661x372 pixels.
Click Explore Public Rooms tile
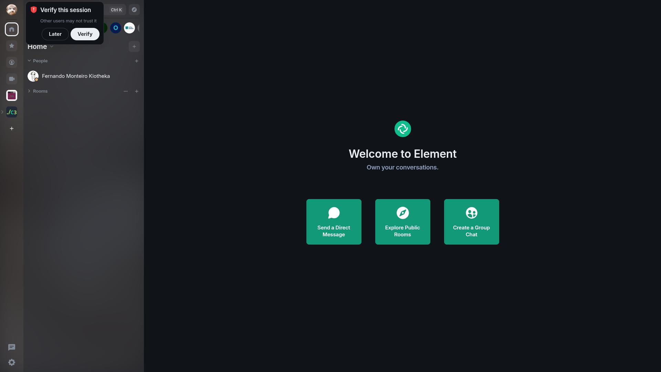[x=402, y=222]
